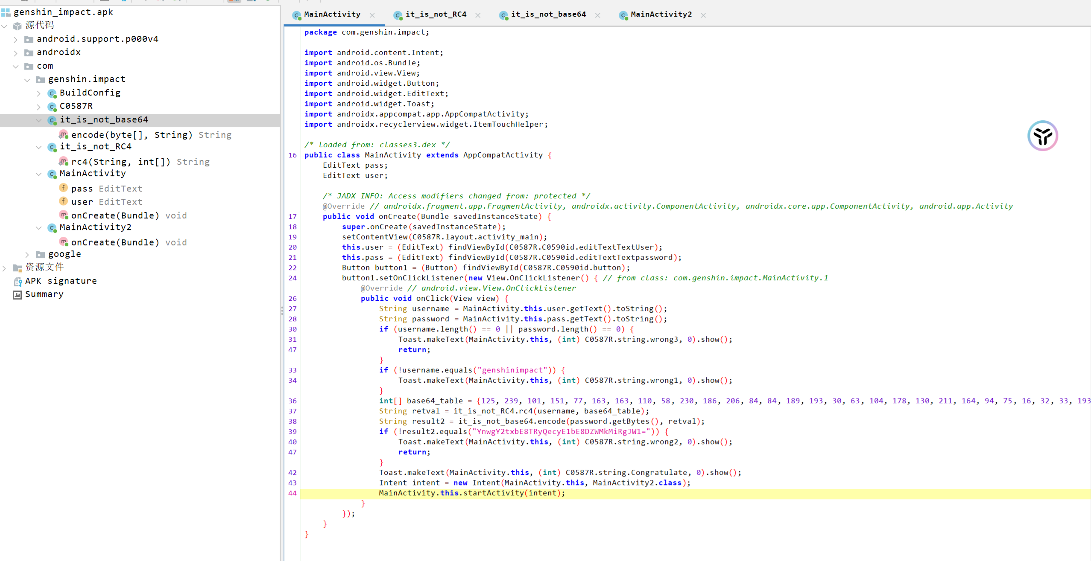
Task: Click the BuildConfig class icon
Action: click(52, 93)
